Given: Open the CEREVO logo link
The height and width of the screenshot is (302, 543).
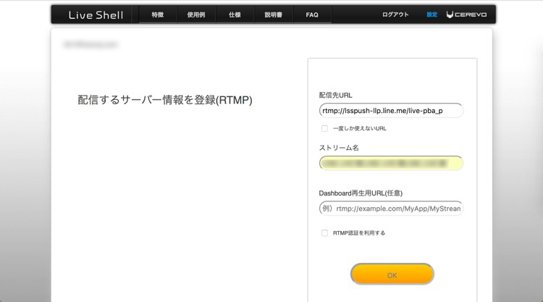Looking at the screenshot, I should 466,14.
